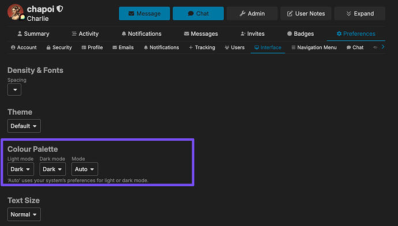Viewport: 398px width, 226px height.
Task: Click the plus icon next to Tracking
Action: [191, 47]
